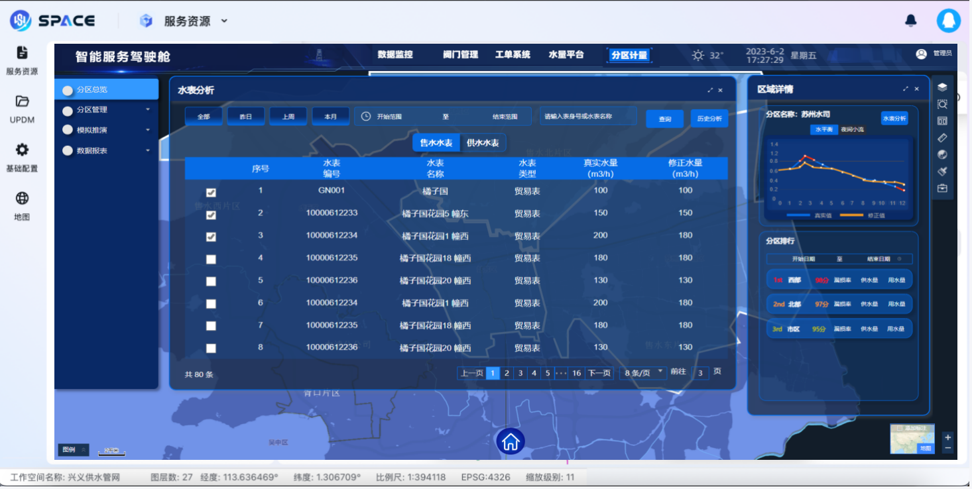Click the measure ruler tool on right toolbar
The width and height of the screenshot is (972, 489).
pyautogui.click(x=943, y=136)
